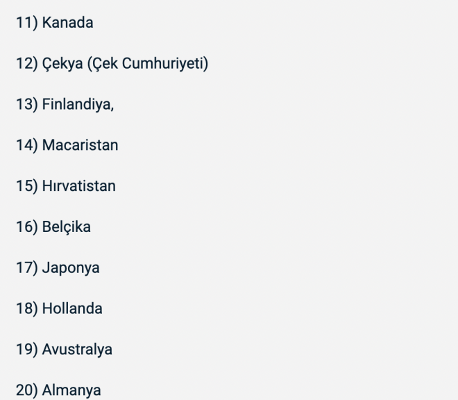This screenshot has height=400, width=458.
Task: Click the number 14 before Macaristan
Action: (x=25, y=146)
